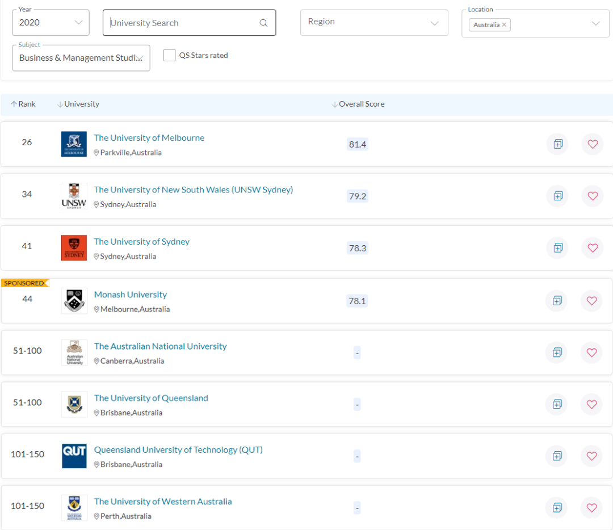Sort table by University name
613x530 pixels.
point(78,104)
